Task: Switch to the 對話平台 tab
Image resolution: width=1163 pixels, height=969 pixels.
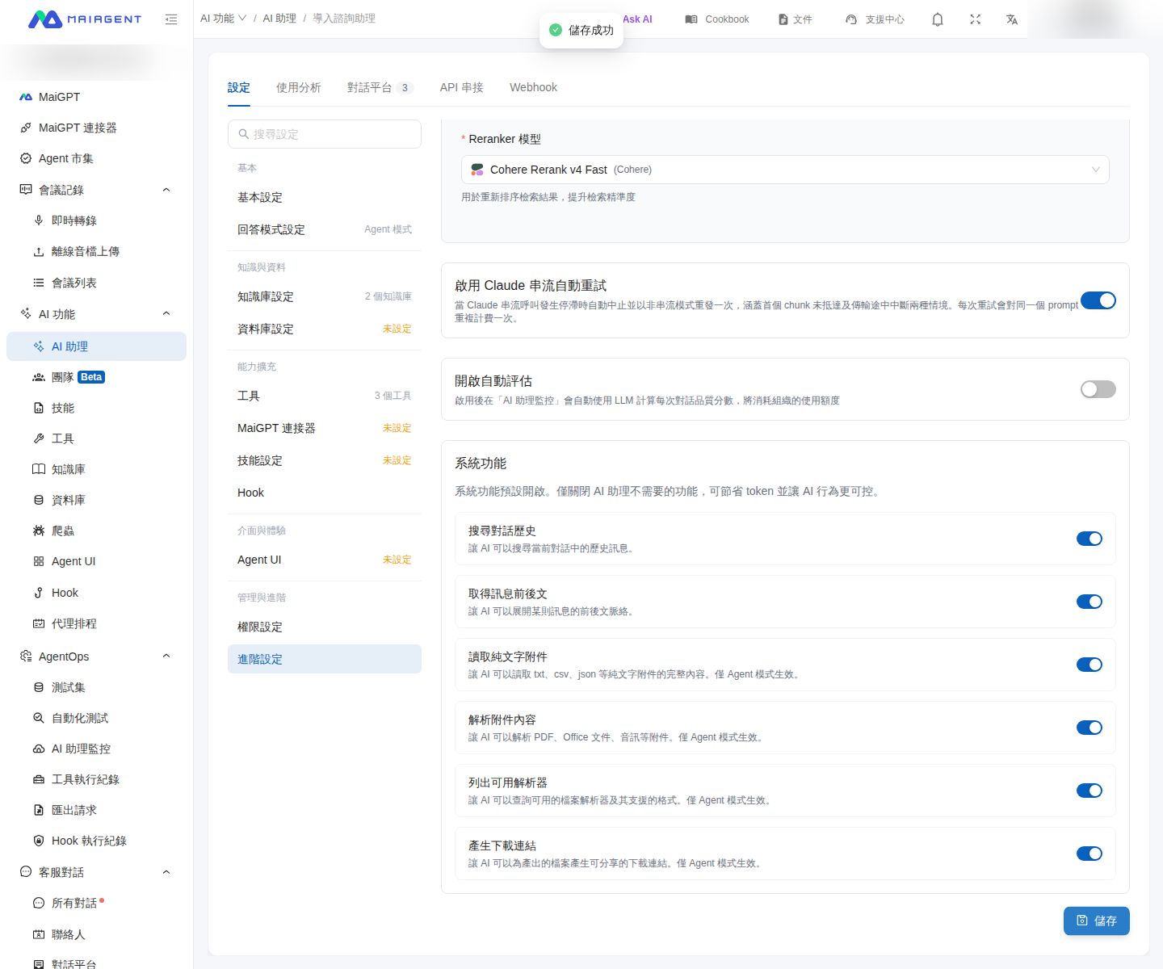Action: [380, 87]
